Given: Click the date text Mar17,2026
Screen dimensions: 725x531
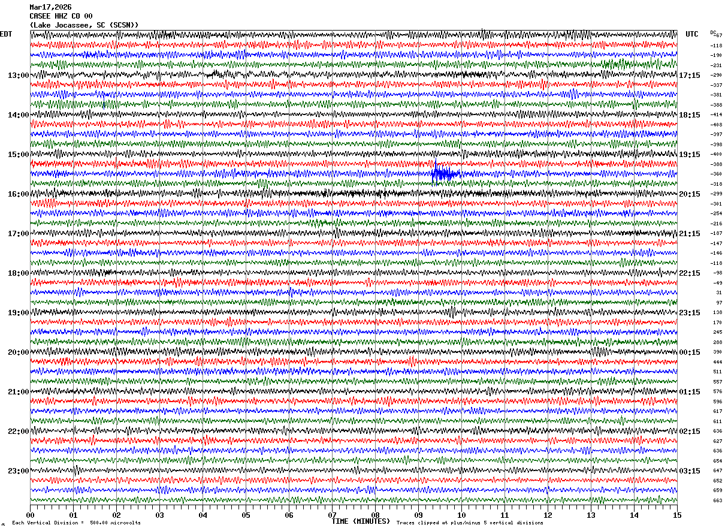Looking at the screenshot, I should click(50, 7).
